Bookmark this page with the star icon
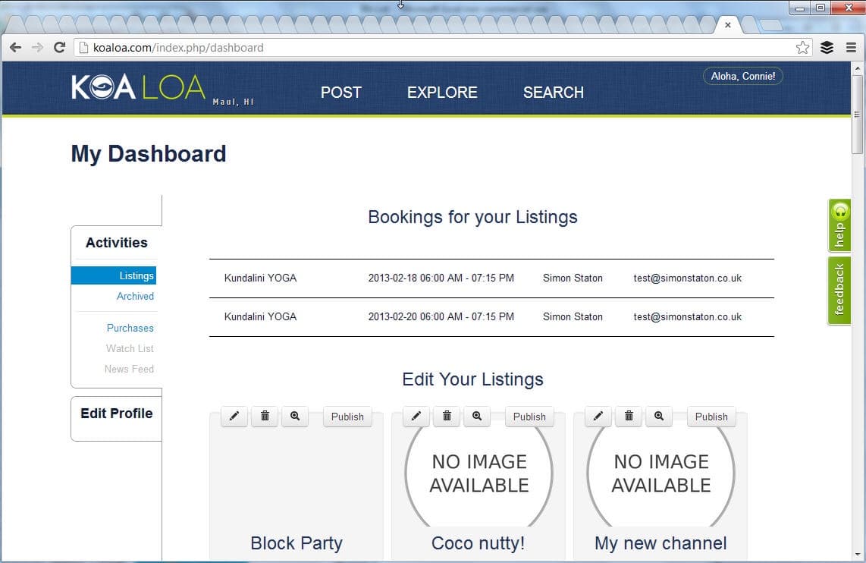The height and width of the screenshot is (563, 866). click(x=802, y=48)
